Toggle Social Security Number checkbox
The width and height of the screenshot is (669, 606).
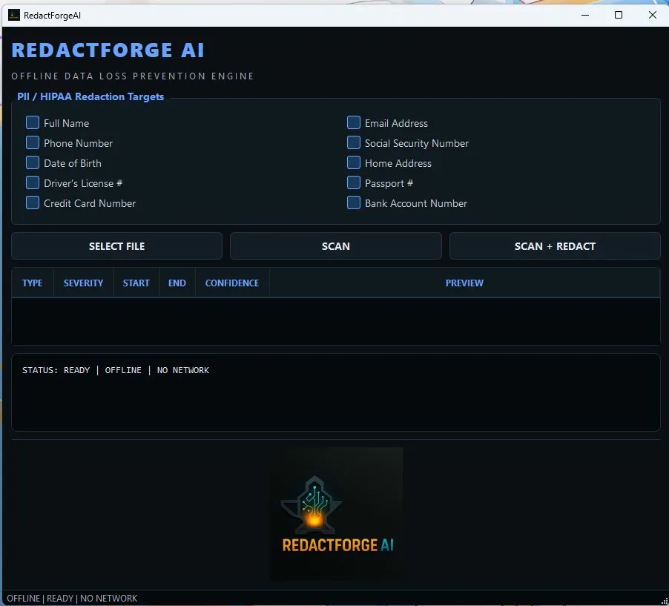[354, 143]
